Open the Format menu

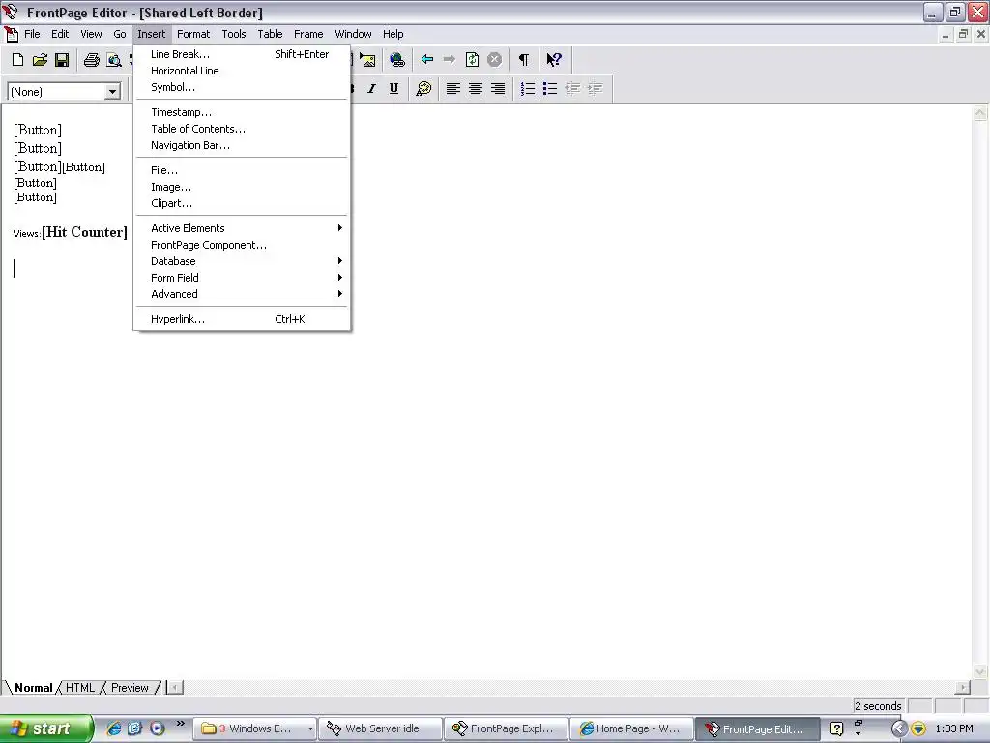coord(193,34)
